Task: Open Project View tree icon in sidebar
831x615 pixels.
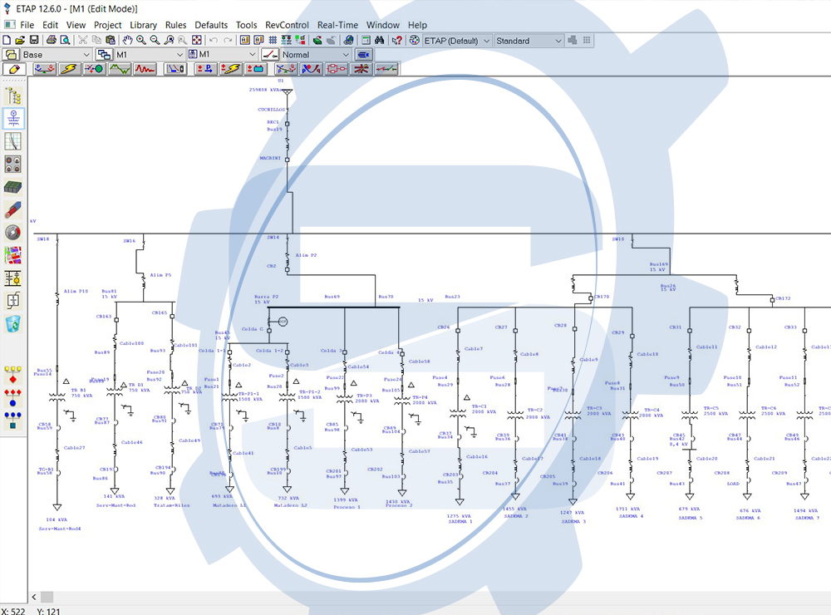Action: pos(13,96)
